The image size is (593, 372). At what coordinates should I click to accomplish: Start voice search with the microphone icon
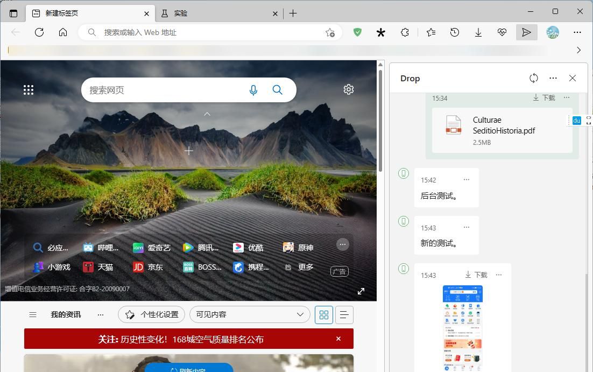tap(253, 90)
